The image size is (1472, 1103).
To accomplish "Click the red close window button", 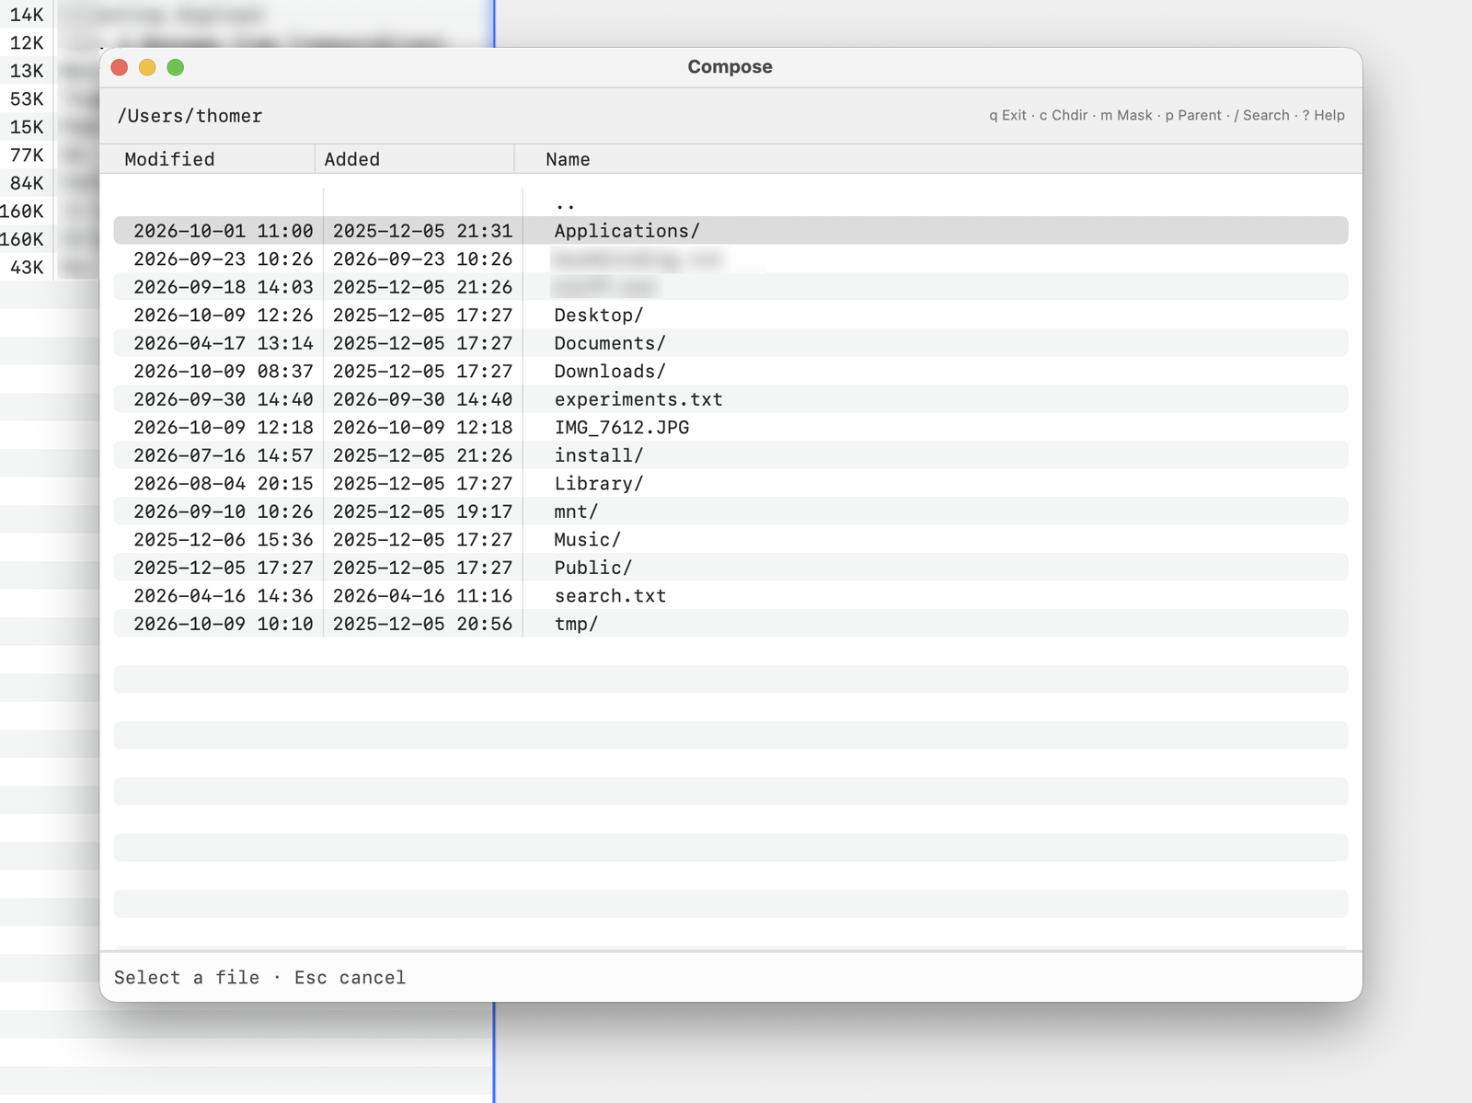I will pos(120,67).
